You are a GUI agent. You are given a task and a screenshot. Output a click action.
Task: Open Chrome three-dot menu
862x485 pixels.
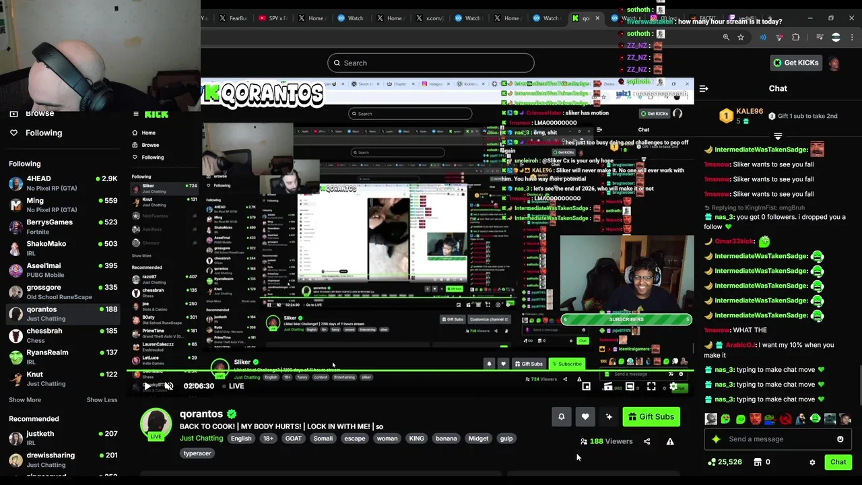pyautogui.click(x=852, y=38)
